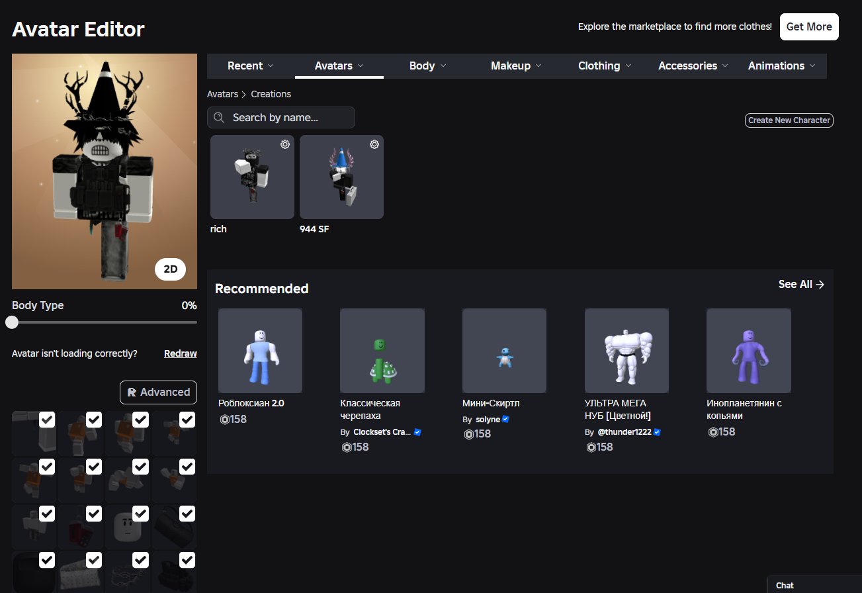The image size is (862, 593).
Task: Click the avatar name label rich
Action: pos(218,229)
